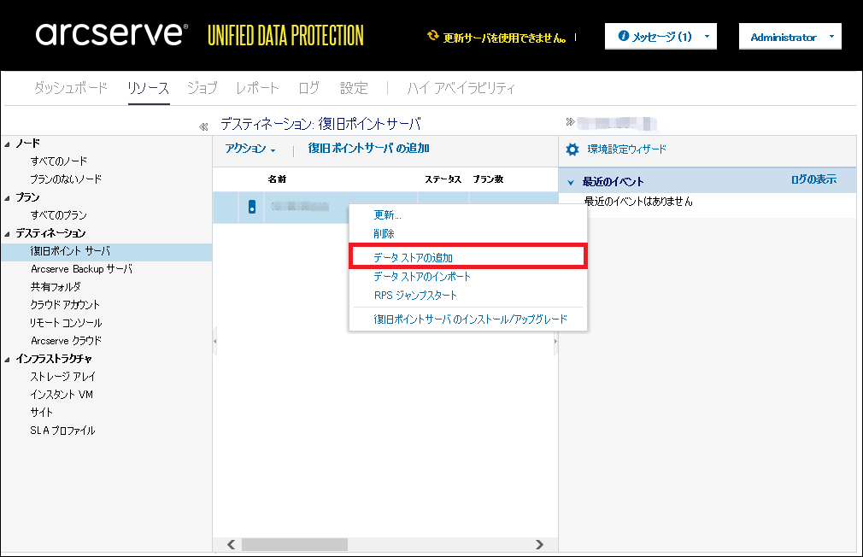The image size is (863, 557).
Task: Open the アクション dropdown menu
Action: (x=250, y=149)
